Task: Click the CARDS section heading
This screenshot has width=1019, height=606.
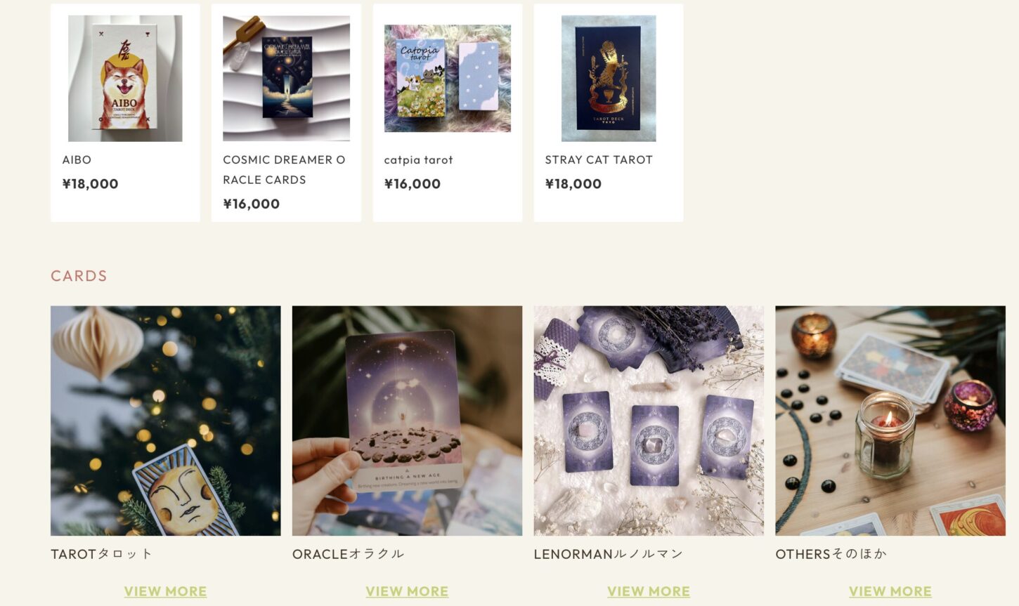Action: pos(79,276)
